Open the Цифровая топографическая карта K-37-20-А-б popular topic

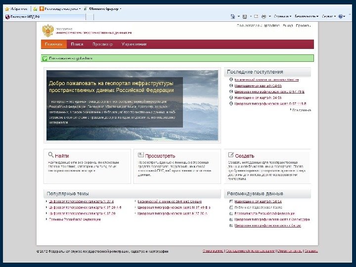[x=85, y=208]
